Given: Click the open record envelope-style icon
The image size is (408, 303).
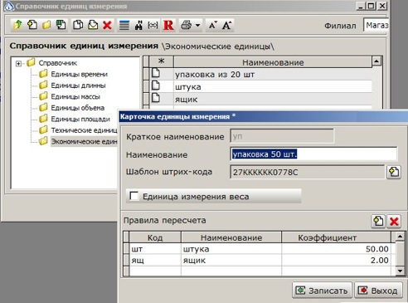Looking at the screenshot, I should coord(93,25).
